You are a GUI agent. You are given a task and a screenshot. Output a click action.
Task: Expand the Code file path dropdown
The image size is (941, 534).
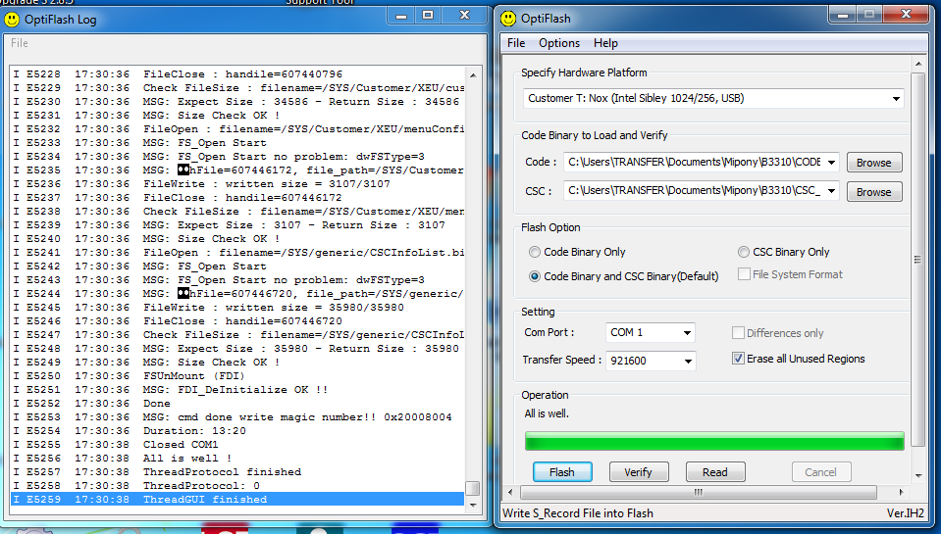point(832,163)
